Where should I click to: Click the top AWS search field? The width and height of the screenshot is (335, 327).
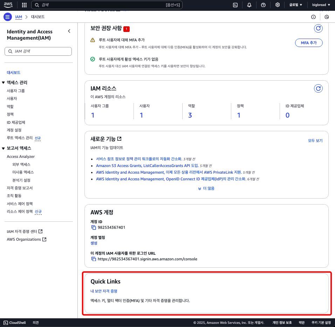click(x=107, y=5)
